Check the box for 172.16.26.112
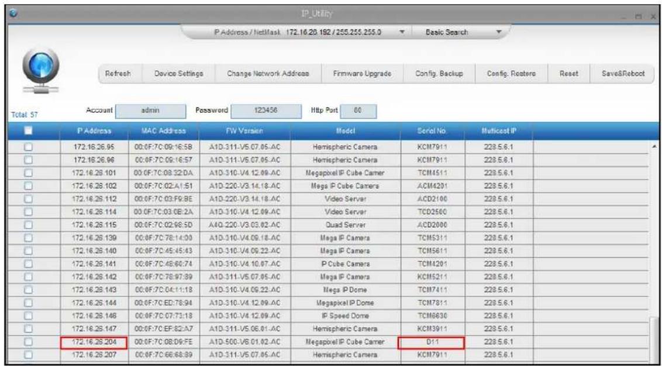The image size is (662, 366). point(28,198)
